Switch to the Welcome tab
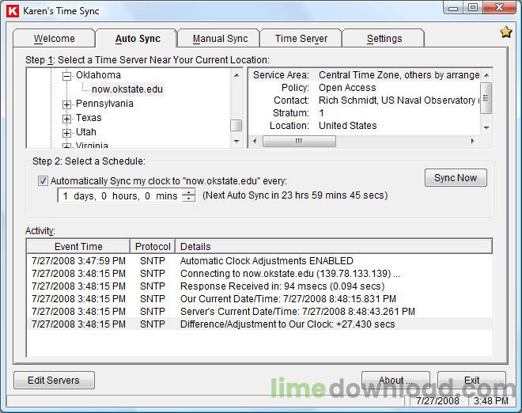522x413 pixels. (x=55, y=39)
